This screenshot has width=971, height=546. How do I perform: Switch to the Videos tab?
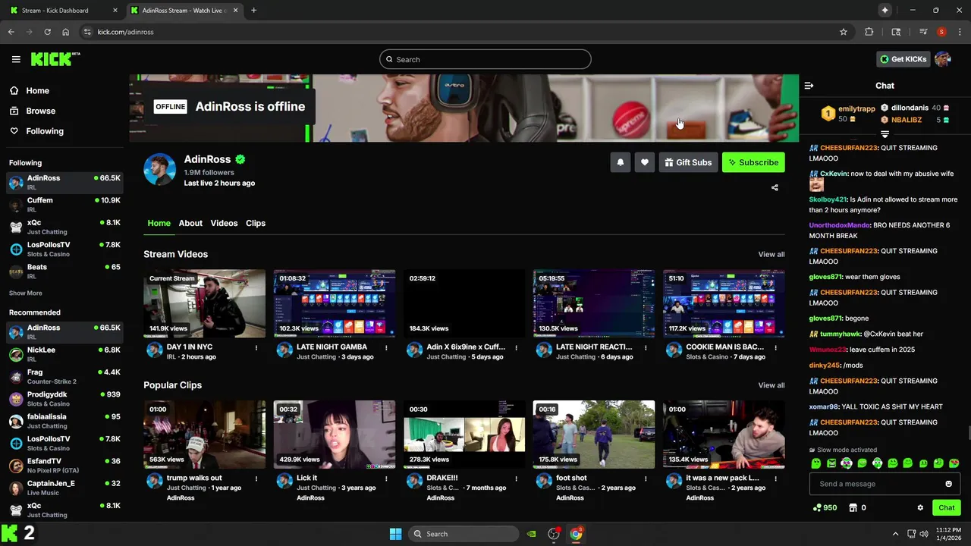click(x=224, y=223)
